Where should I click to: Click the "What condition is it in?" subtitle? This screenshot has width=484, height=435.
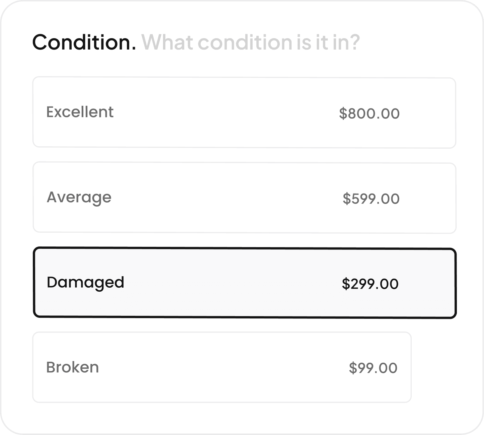(250, 42)
